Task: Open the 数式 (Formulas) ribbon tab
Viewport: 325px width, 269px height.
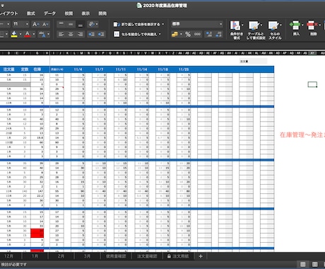Action: pyautogui.click(x=31, y=13)
